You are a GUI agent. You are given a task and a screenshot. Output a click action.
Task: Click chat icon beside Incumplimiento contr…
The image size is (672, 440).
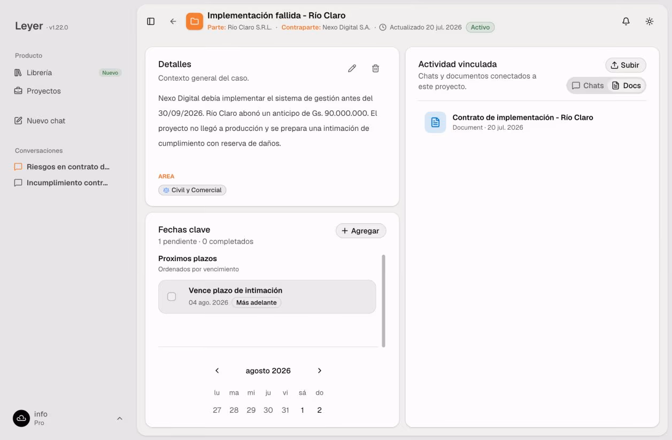coord(18,183)
